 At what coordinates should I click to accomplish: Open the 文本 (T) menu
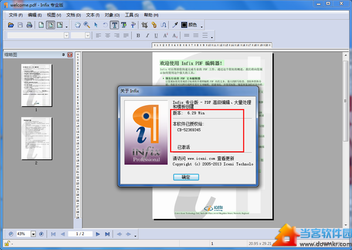click(93, 15)
